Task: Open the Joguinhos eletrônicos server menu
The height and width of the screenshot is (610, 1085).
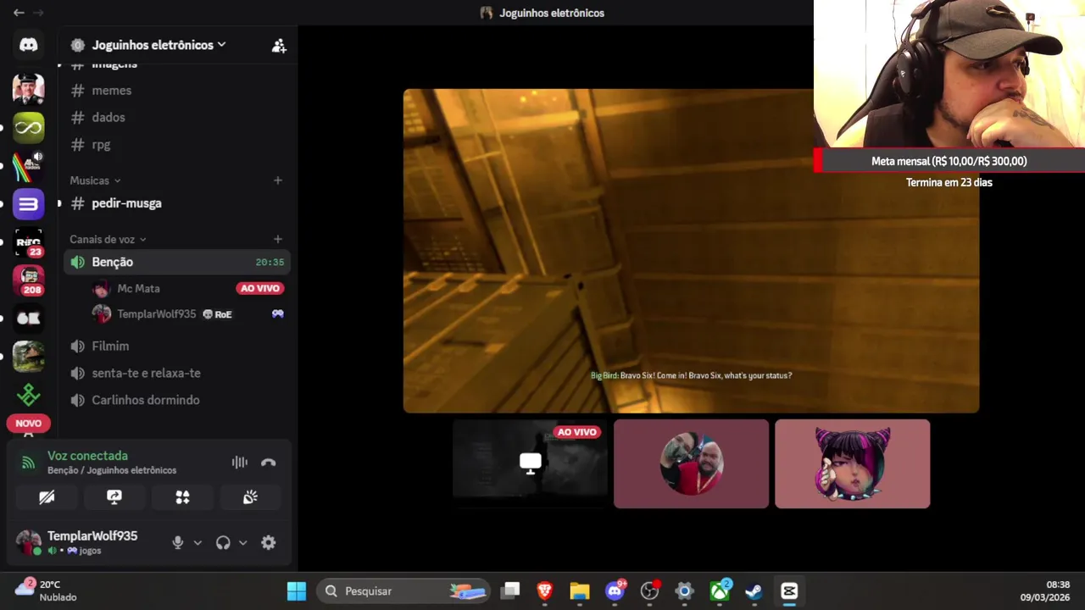Action: pyautogui.click(x=159, y=45)
